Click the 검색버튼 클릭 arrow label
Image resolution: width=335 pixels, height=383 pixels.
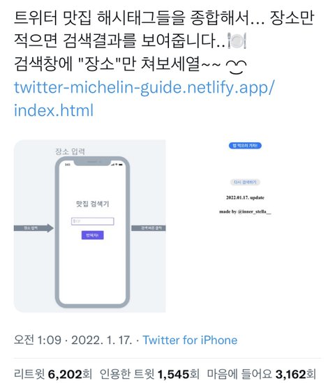pos(149,228)
